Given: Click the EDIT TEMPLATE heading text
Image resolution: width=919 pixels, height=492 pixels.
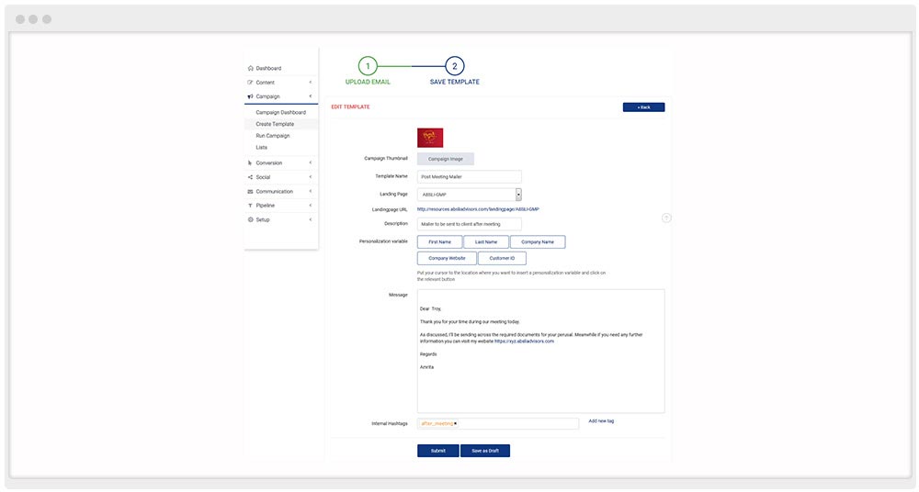Looking at the screenshot, I should [x=350, y=106].
